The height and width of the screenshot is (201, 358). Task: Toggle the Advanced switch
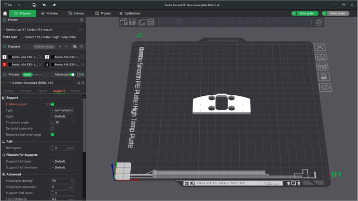coord(72,75)
